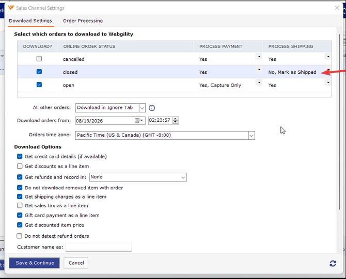
Task: Open Process Payment arrow for closed row
Action: point(259,70)
